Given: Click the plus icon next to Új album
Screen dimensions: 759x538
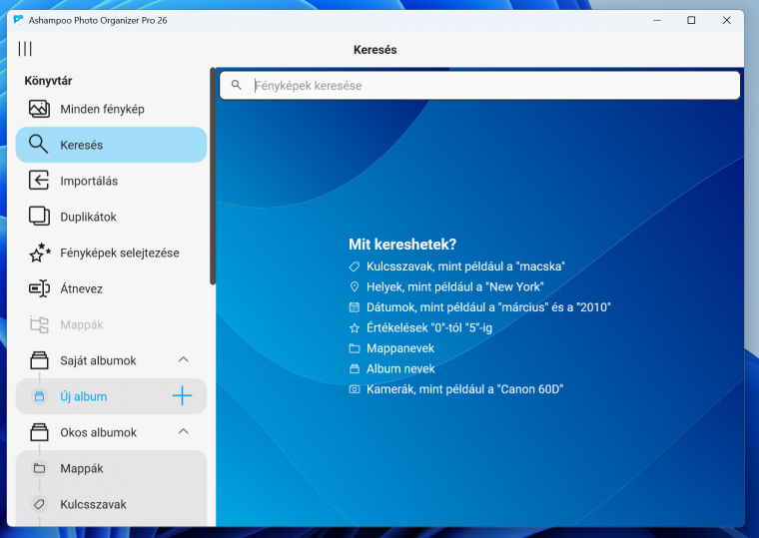Looking at the screenshot, I should 182,396.
